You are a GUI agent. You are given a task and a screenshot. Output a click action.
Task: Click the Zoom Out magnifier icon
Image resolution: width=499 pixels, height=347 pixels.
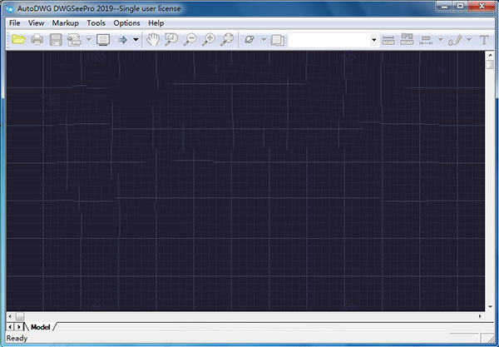coord(190,40)
